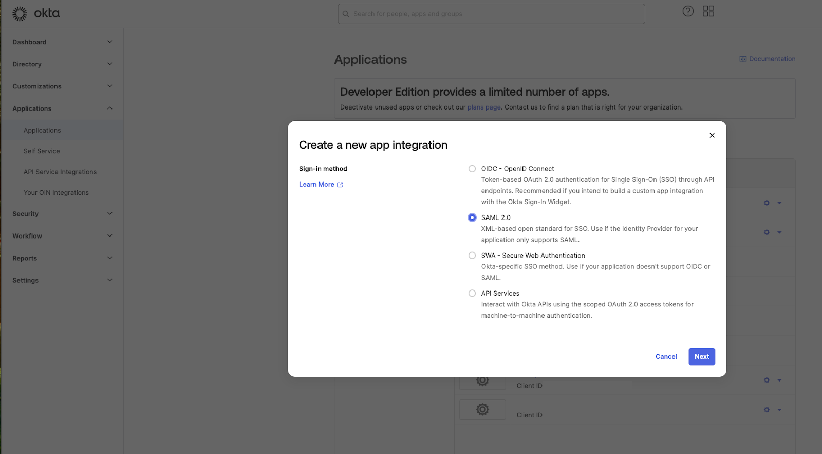
Task: Click the Next button
Action: click(702, 356)
